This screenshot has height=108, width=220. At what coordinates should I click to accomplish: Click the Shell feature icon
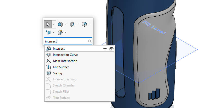[x=72, y=24]
